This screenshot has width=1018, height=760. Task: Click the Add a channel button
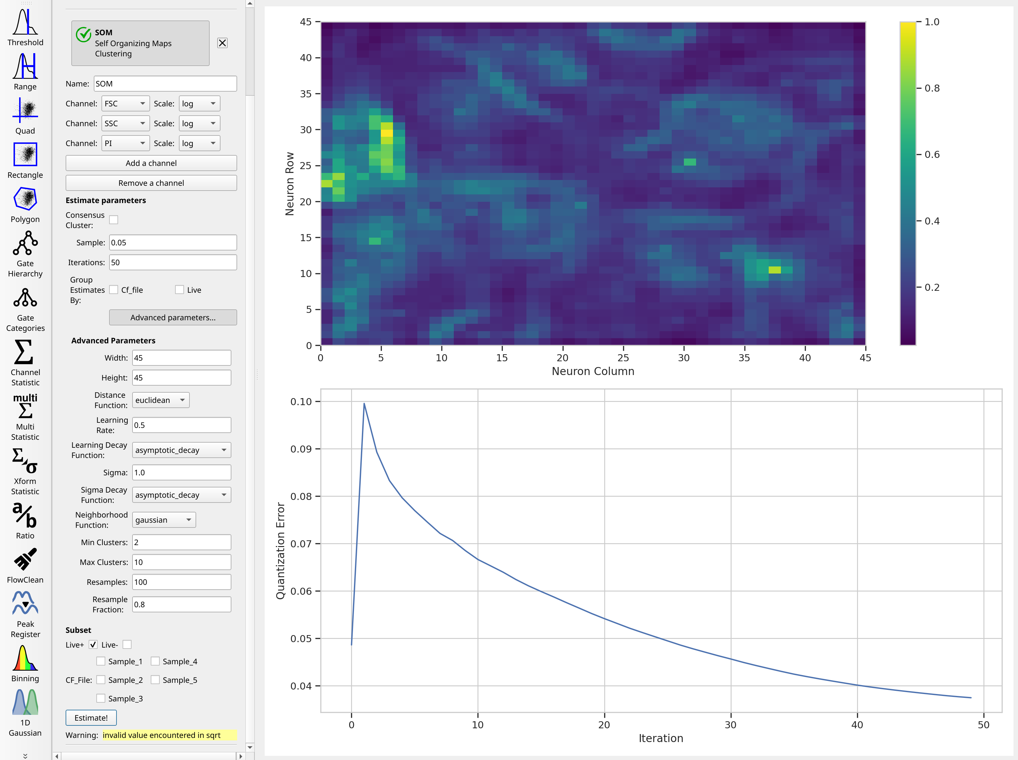point(151,163)
